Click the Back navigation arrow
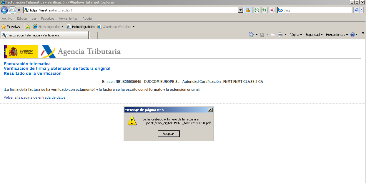 click(4, 10)
